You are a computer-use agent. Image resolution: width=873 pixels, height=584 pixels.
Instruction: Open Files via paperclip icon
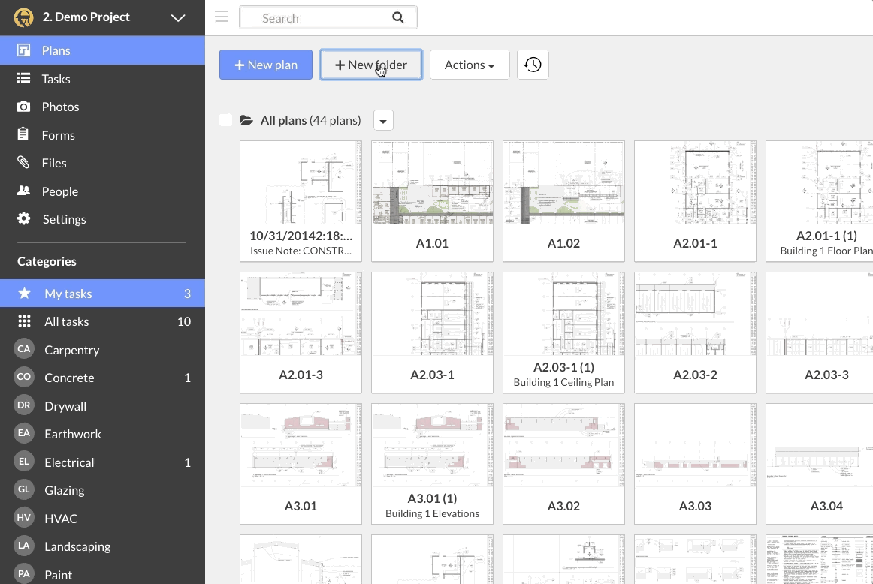pos(24,163)
